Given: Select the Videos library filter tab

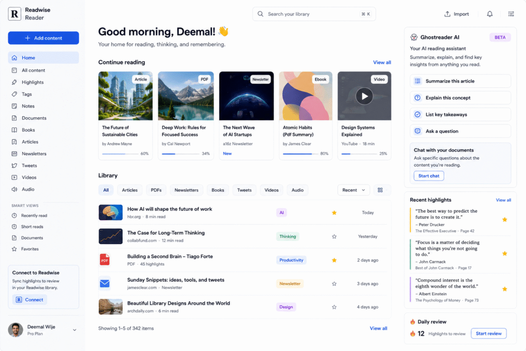Looking at the screenshot, I should [x=271, y=190].
